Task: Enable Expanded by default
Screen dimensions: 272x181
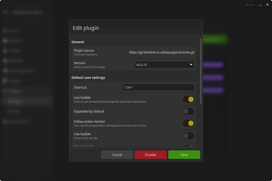Action: click(x=188, y=111)
